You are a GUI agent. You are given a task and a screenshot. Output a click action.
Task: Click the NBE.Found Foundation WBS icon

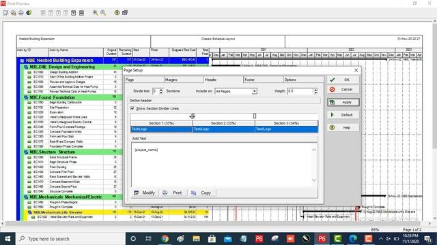coord(26,97)
